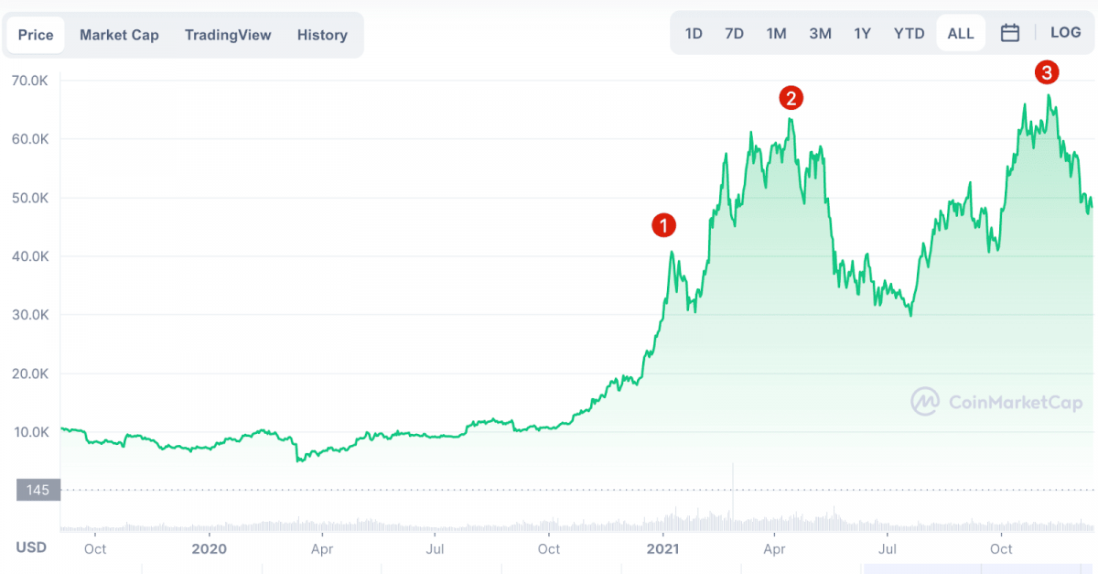1098x574 pixels.
Task: Click the 145 price label on axis
Action: [38, 491]
